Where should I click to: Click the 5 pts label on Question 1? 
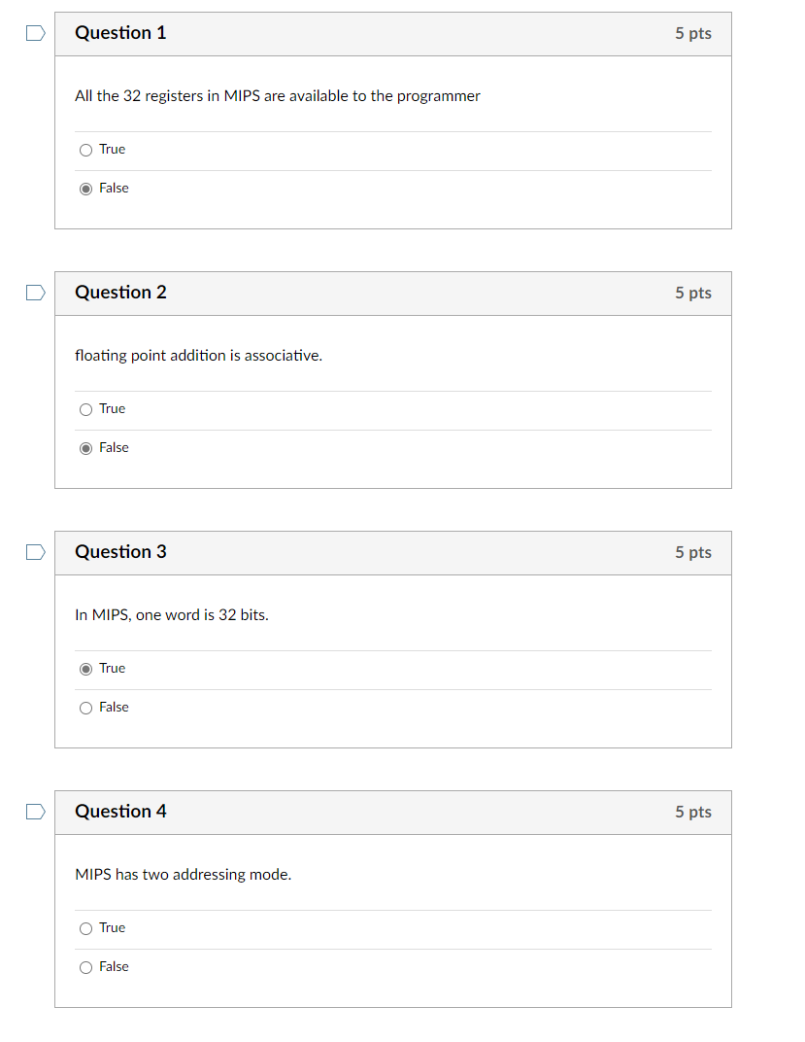[x=693, y=32]
